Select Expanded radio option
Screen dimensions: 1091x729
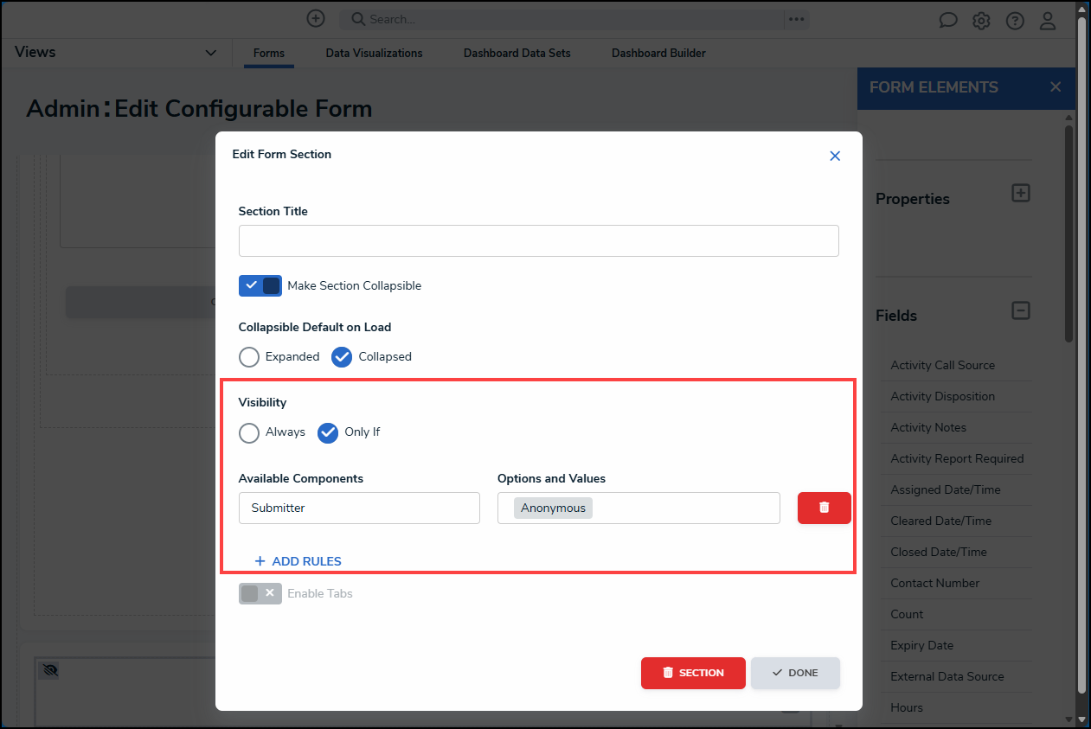coord(249,356)
